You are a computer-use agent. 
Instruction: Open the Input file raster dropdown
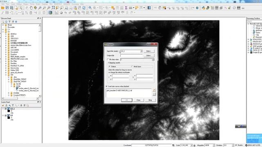141,51
